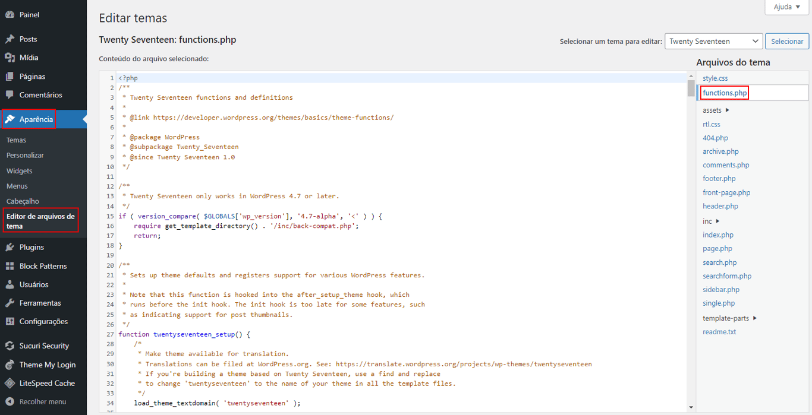Image resolution: width=812 pixels, height=415 pixels.
Task: Click the Selecionar button
Action: [786, 41]
